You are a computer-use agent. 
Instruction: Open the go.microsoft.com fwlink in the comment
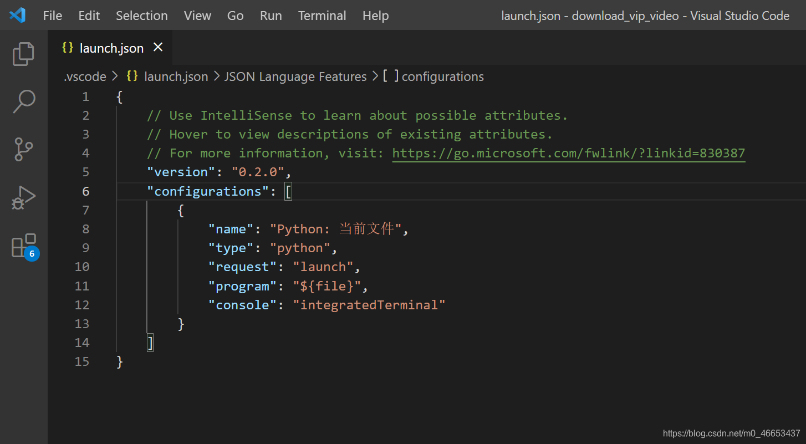(x=568, y=152)
